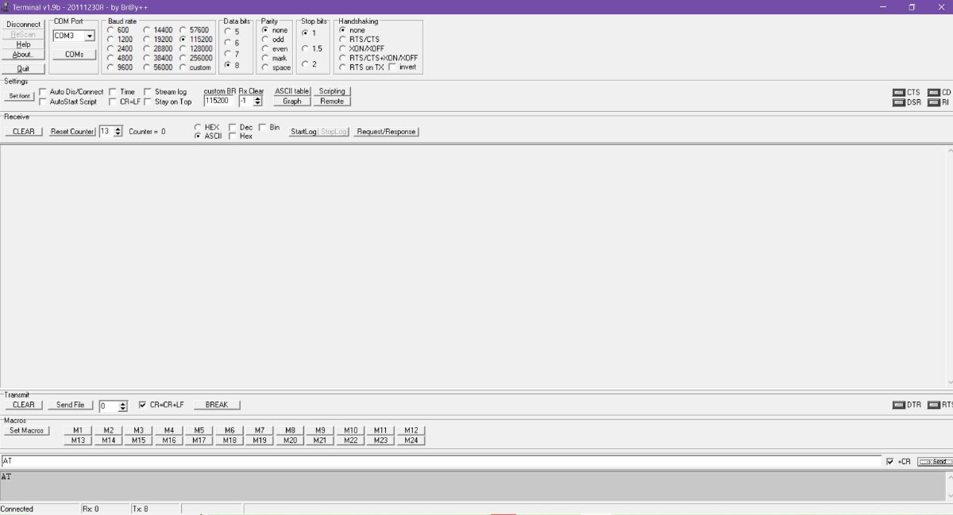This screenshot has height=515, width=953.
Task: Click the CTS indicator light
Action: (x=899, y=92)
